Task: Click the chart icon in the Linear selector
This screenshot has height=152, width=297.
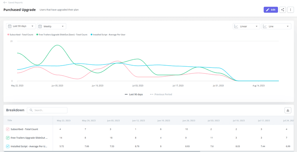Action: (236, 26)
